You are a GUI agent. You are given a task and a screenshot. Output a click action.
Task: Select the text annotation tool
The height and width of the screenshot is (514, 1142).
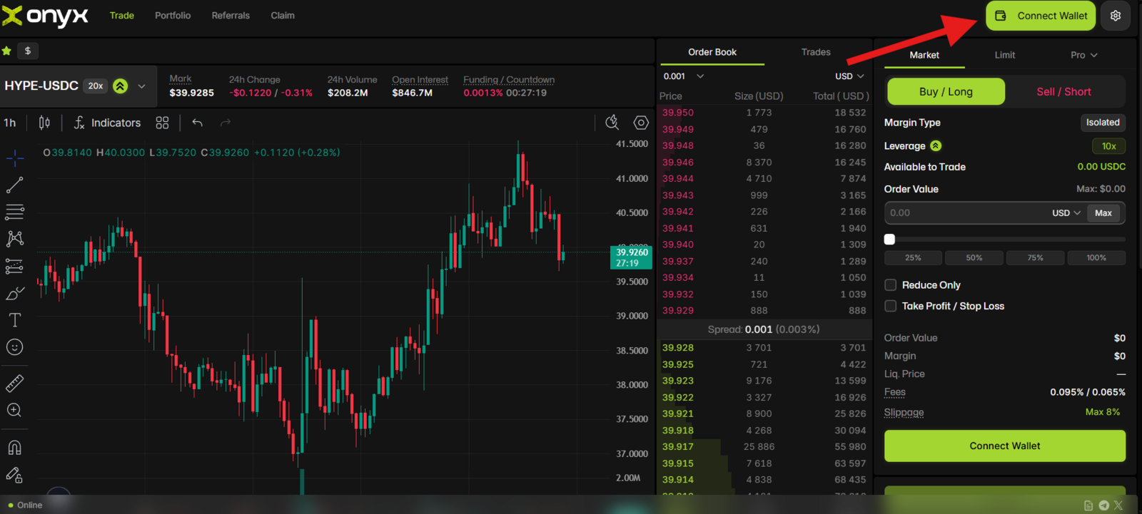point(15,320)
